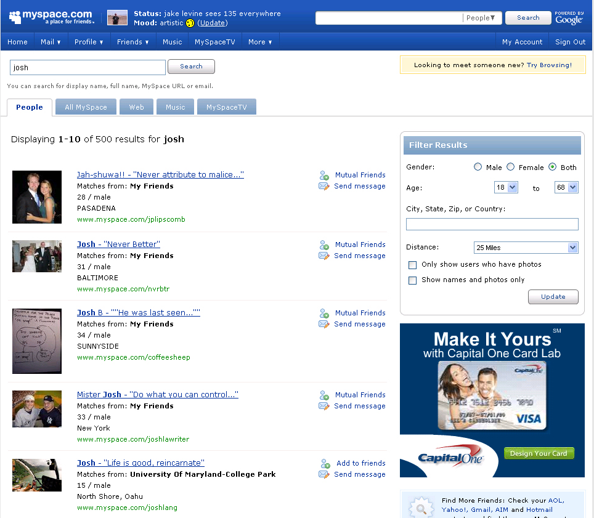The width and height of the screenshot is (594, 518).
Task: Click the header Search button
Action: coord(528,18)
